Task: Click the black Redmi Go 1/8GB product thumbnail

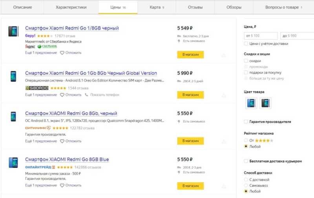Action: [13, 31]
